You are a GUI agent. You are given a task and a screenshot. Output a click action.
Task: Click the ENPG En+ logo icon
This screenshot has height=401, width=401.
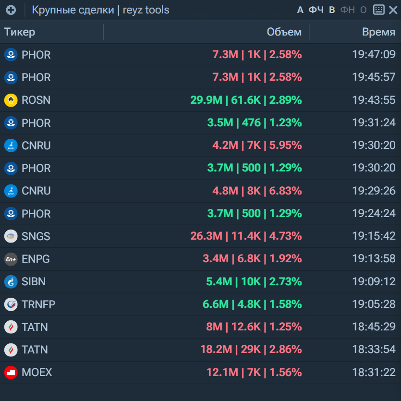pos(11,259)
